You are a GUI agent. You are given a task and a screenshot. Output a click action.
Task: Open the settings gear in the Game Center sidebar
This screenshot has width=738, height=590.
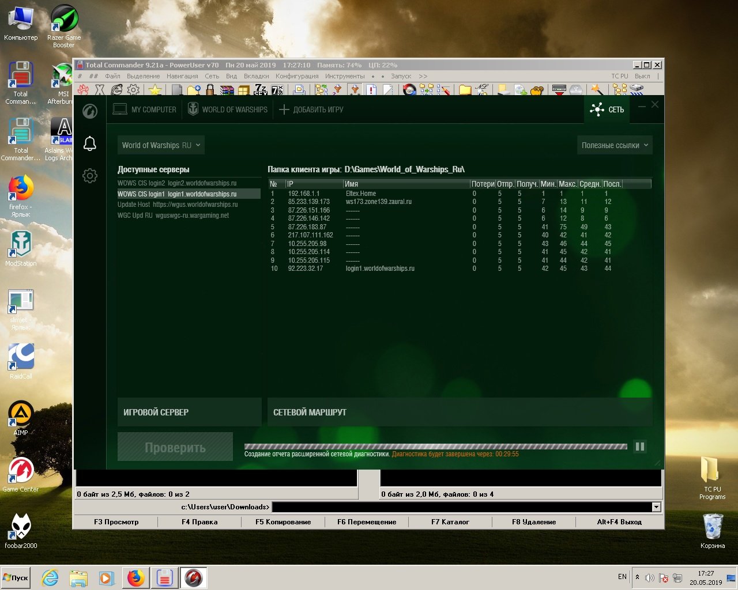coord(90,176)
